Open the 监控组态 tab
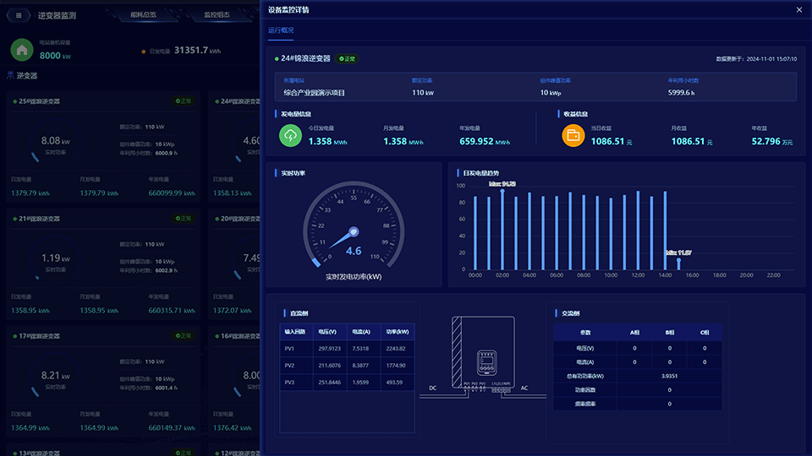This screenshot has width=812, height=456. pos(217,15)
